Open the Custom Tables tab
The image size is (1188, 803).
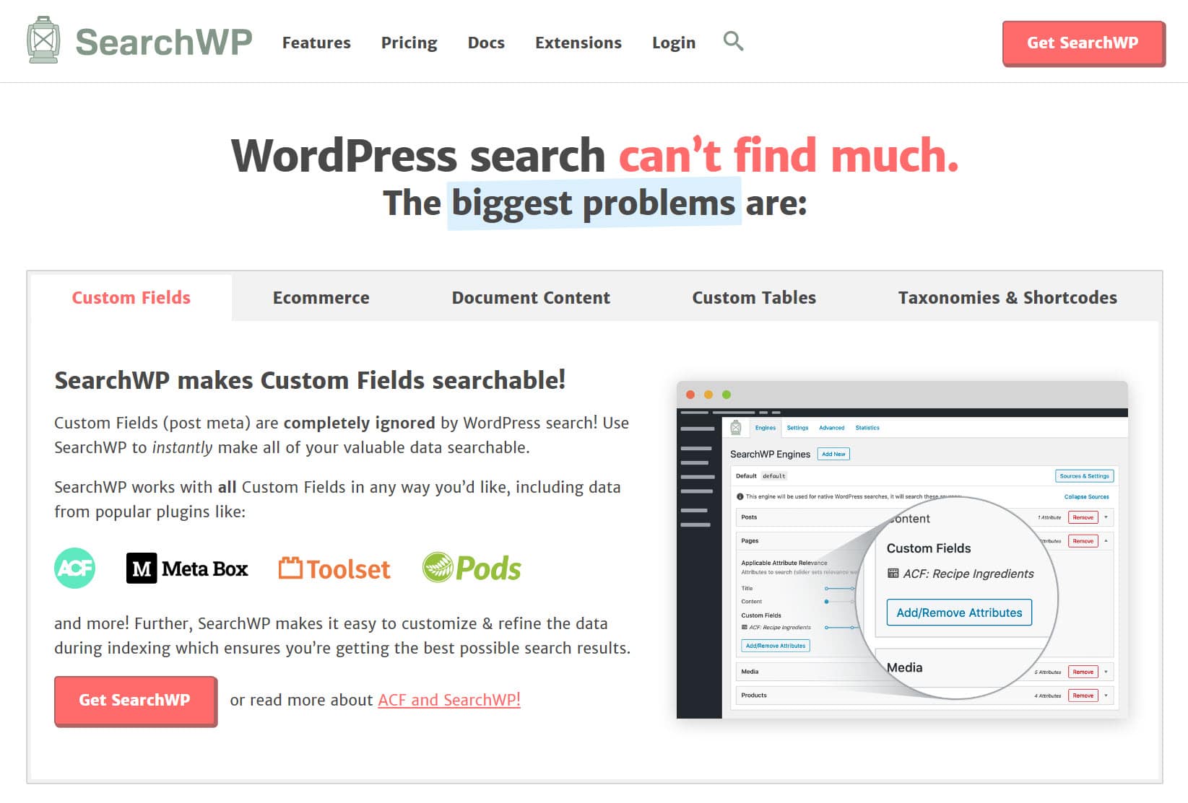coord(754,297)
